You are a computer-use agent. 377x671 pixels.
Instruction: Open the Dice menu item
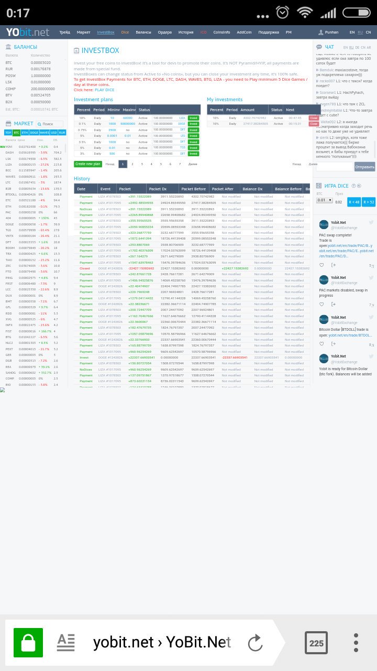click(x=125, y=33)
